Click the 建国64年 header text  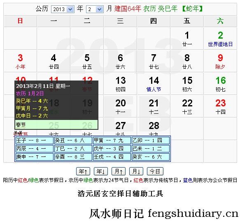[x=128, y=9]
